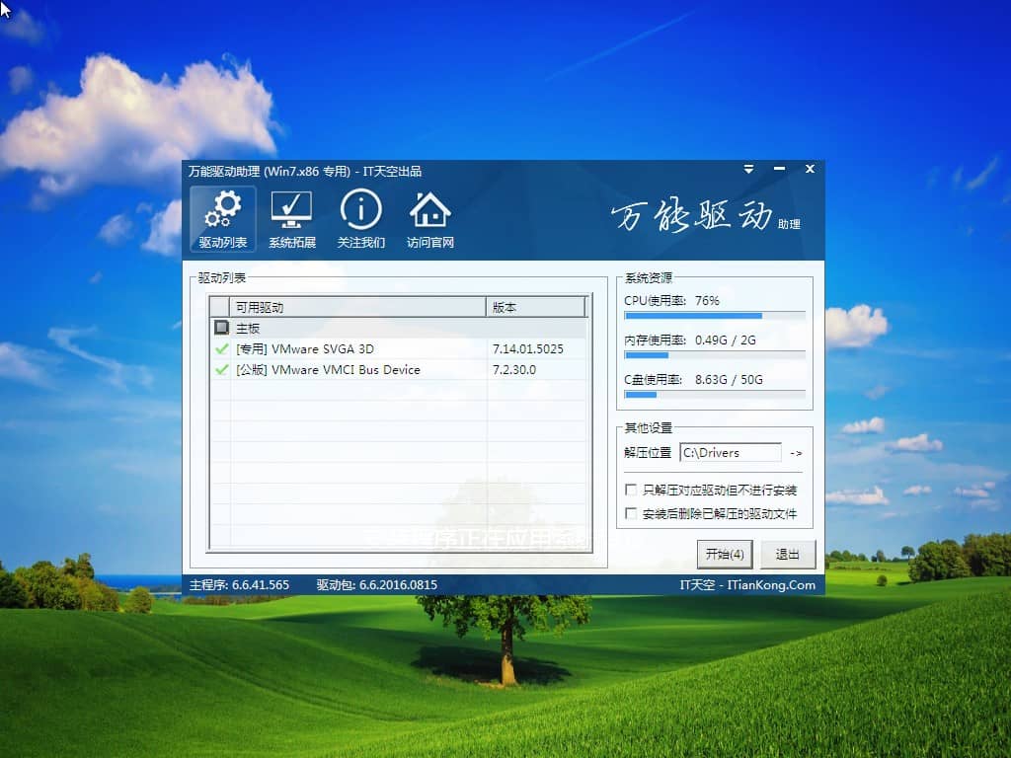Click the -> browse button for 解压位置

tap(797, 453)
